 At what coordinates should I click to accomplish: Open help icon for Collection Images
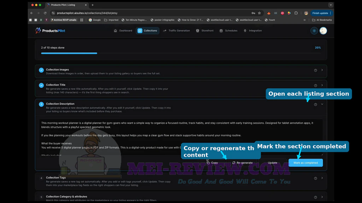tap(315, 70)
